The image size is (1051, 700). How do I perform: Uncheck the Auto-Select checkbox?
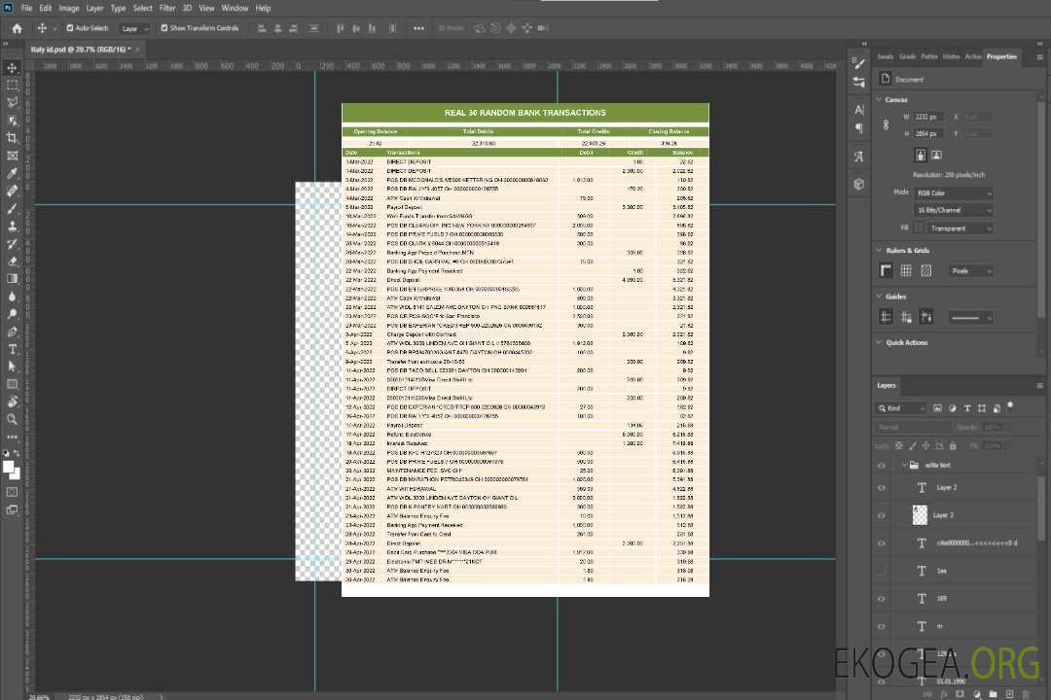point(69,28)
